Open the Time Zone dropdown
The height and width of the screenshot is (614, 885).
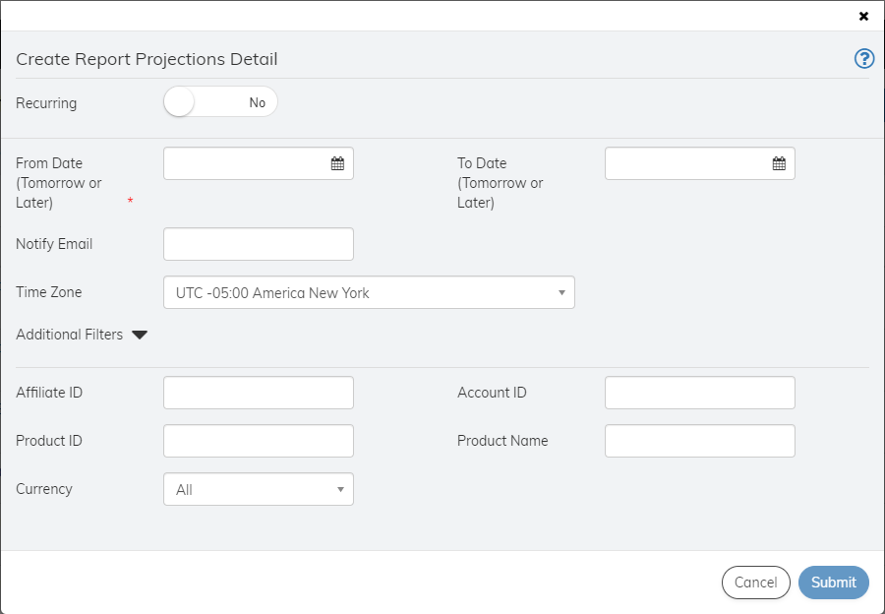pos(369,292)
